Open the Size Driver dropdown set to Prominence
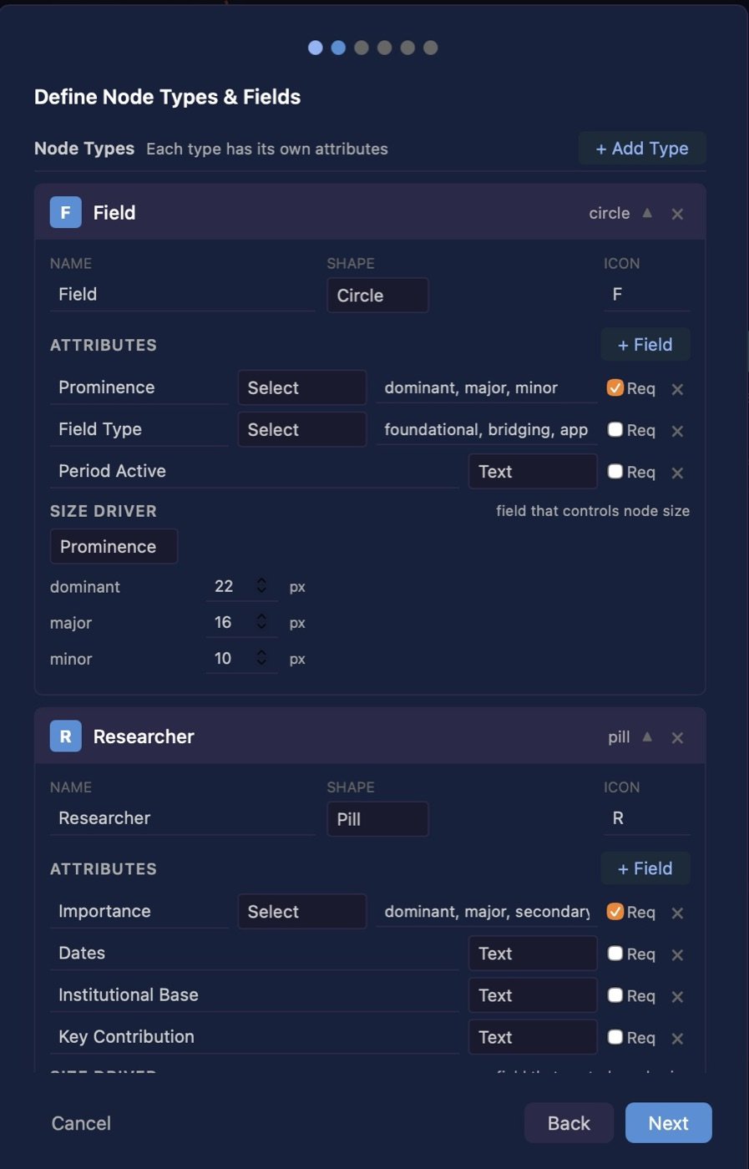 [114, 546]
